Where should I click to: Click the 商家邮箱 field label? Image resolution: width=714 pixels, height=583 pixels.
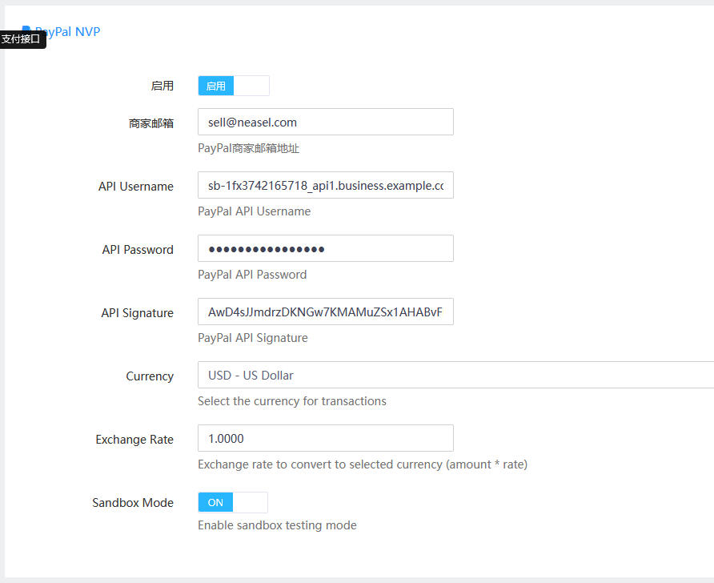(x=150, y=123)
